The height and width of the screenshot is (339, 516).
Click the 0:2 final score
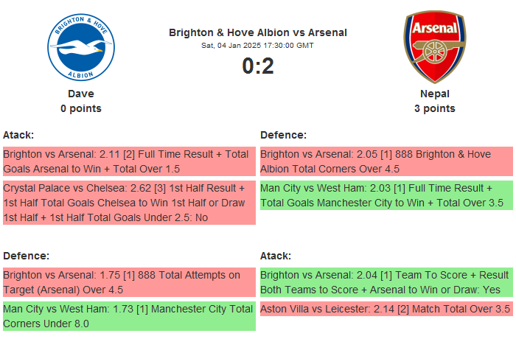[x=258, y=66]
